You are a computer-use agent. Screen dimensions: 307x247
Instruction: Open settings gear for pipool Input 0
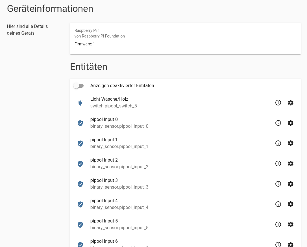click(291, 123)
